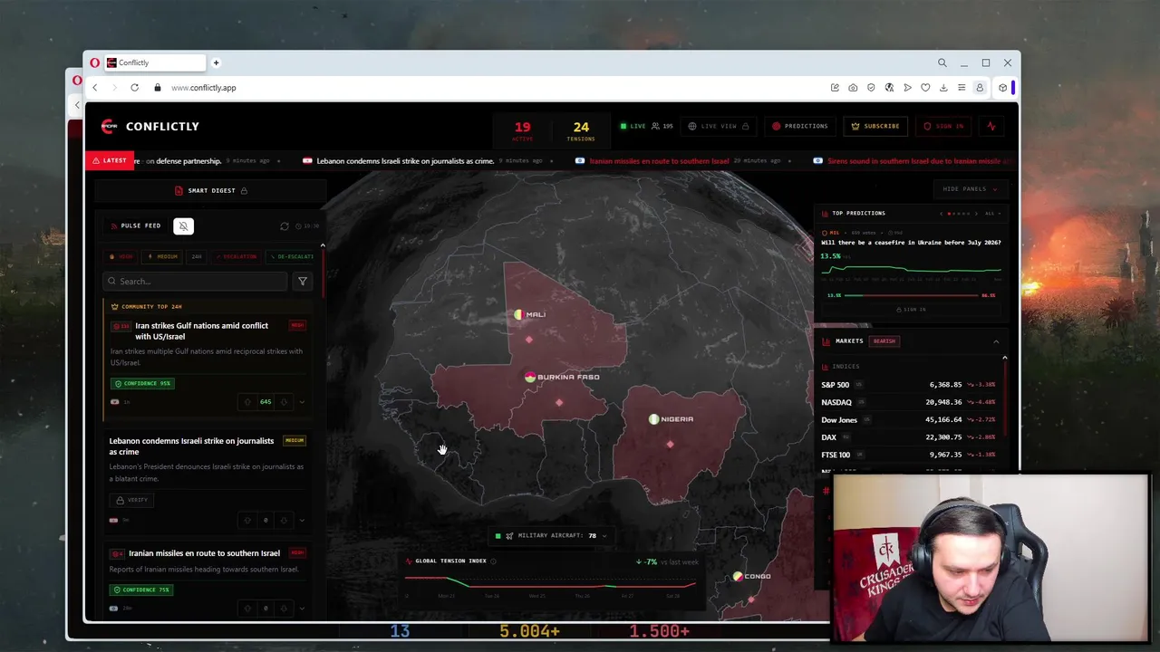Open the feed filter funnel
Screen dimensions: 1160x652
[303, 282]
